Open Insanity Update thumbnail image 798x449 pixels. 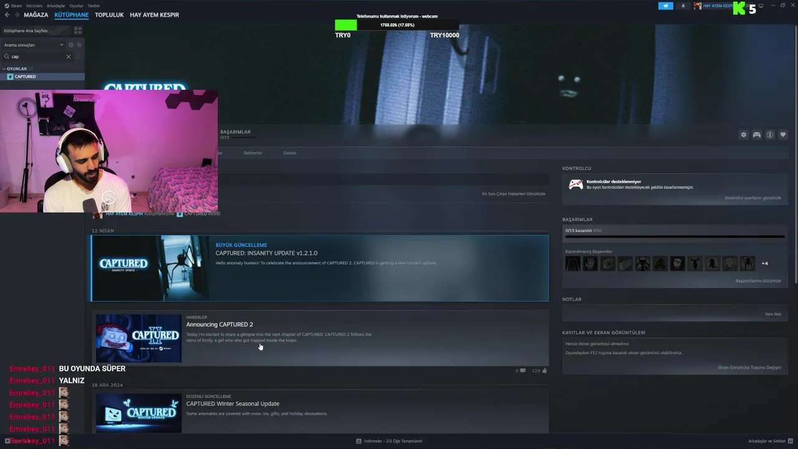pos(151,268)
